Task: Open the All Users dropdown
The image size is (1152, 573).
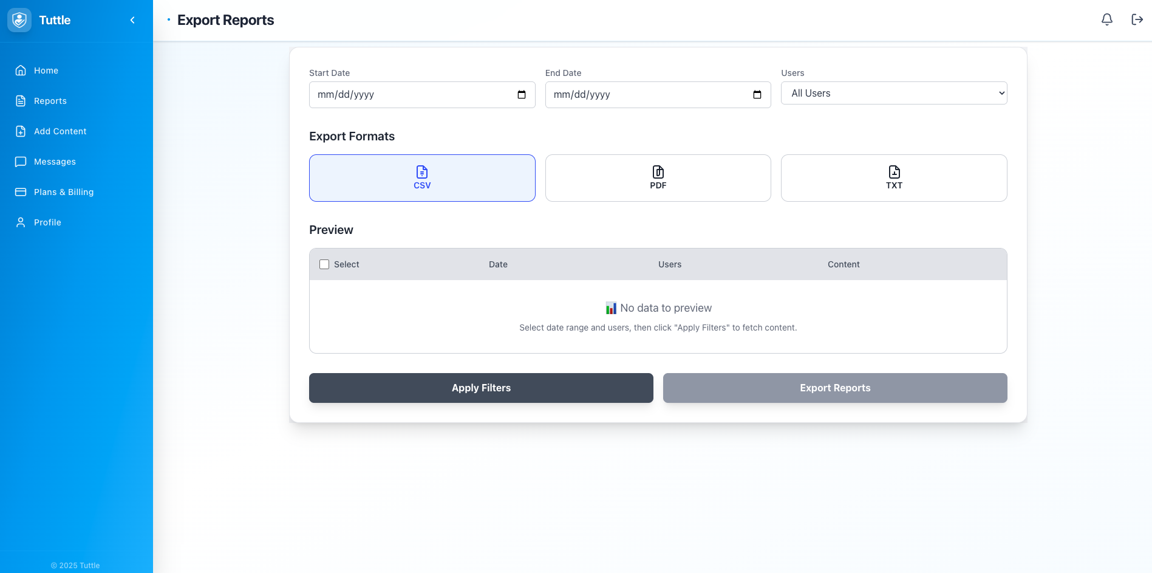Action: pyautogui.click(x=893, y=93)
